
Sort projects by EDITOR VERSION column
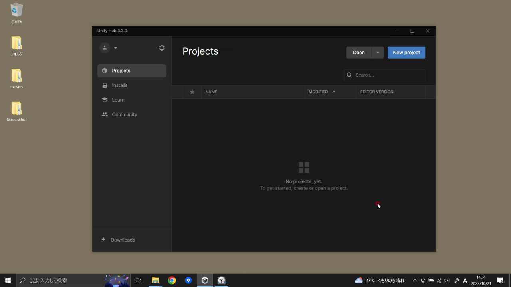[377, 92]
